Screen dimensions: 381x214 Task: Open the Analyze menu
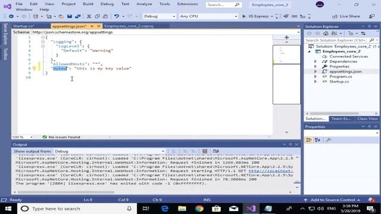click(144, 4)
